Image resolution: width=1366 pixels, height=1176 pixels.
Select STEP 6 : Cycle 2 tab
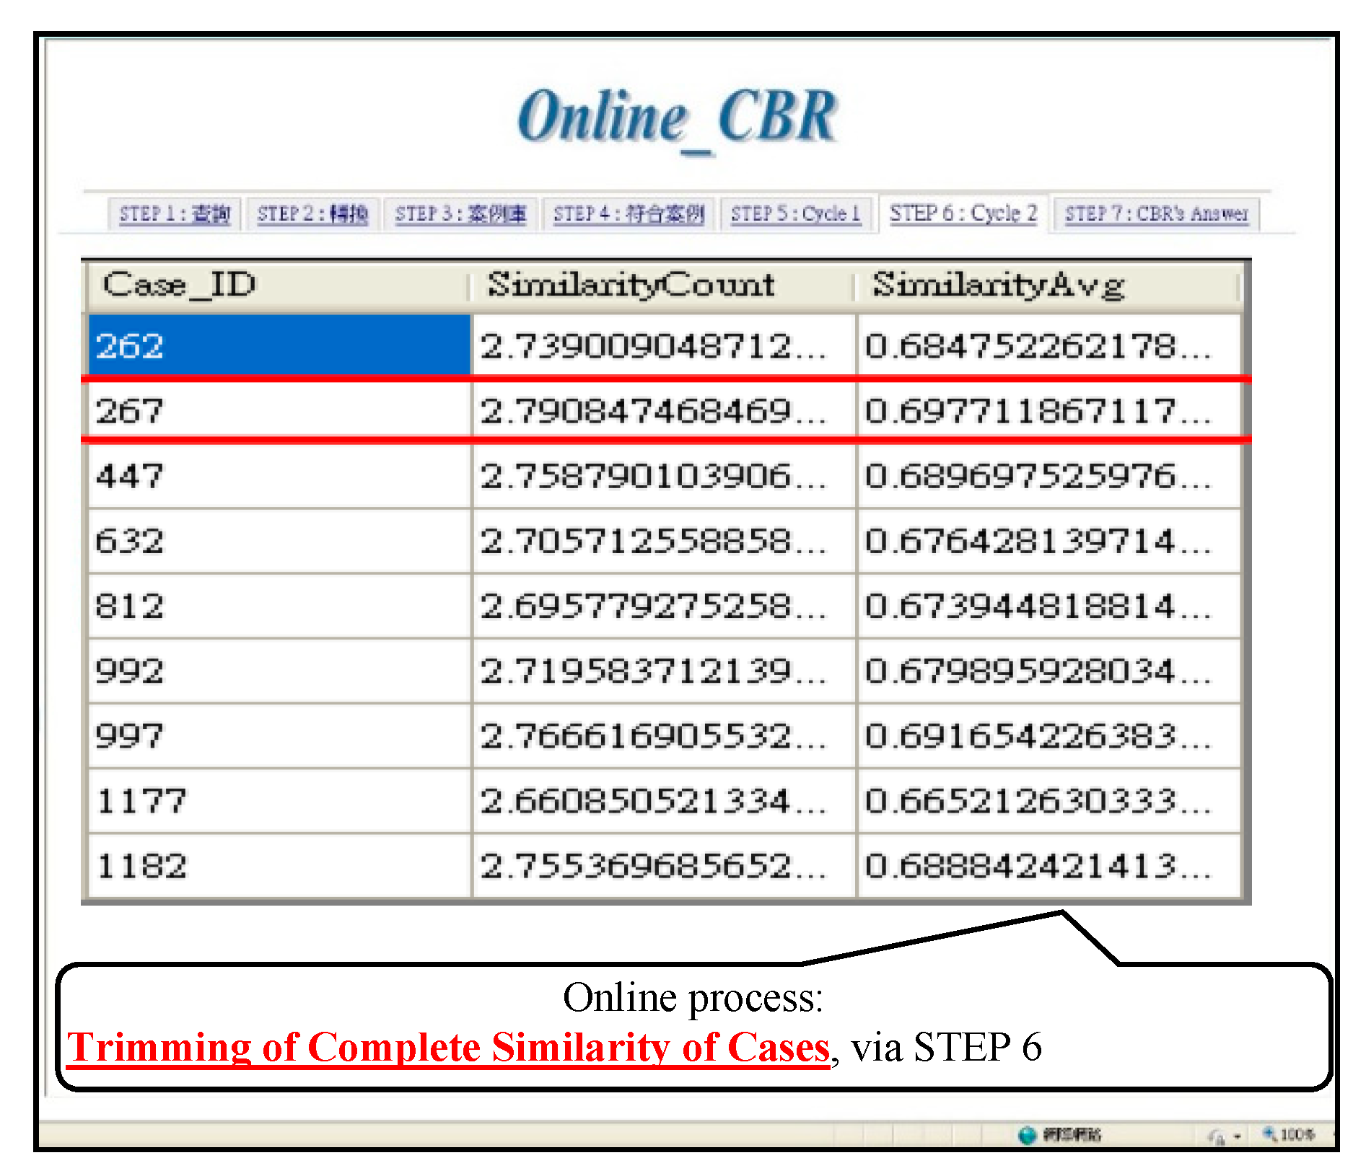(963, 213)
